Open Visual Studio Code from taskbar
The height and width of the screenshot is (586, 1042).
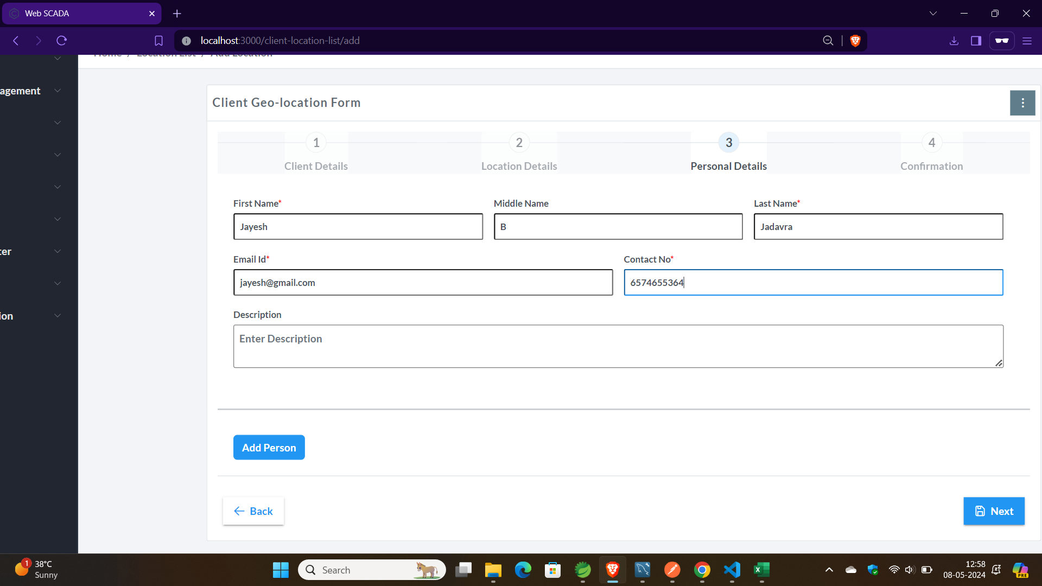[x=732, y=570]
